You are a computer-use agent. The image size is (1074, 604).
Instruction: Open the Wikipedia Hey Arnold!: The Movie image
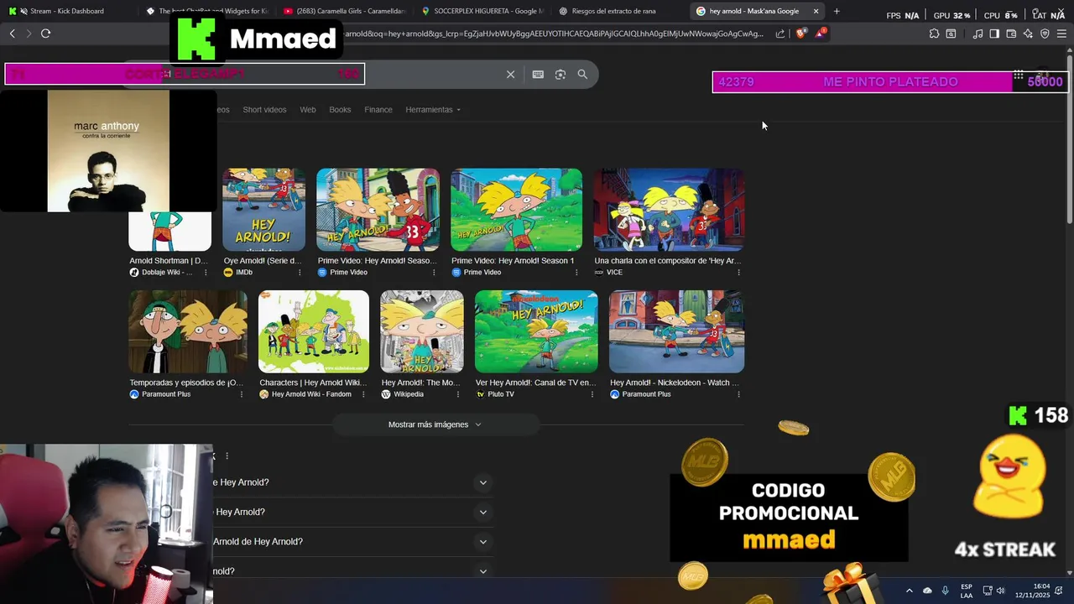click(422, 331)
